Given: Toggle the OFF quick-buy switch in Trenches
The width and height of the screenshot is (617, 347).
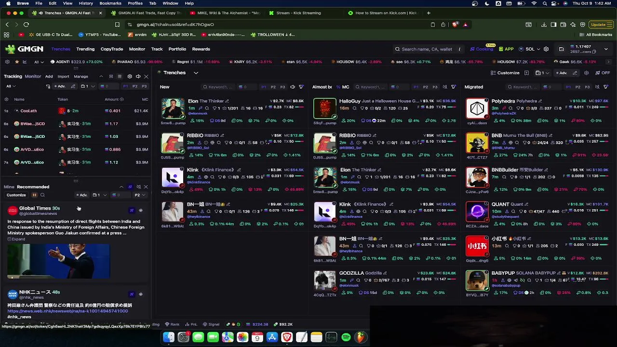Looking at the screenshot, I should [x=603, y=73].
